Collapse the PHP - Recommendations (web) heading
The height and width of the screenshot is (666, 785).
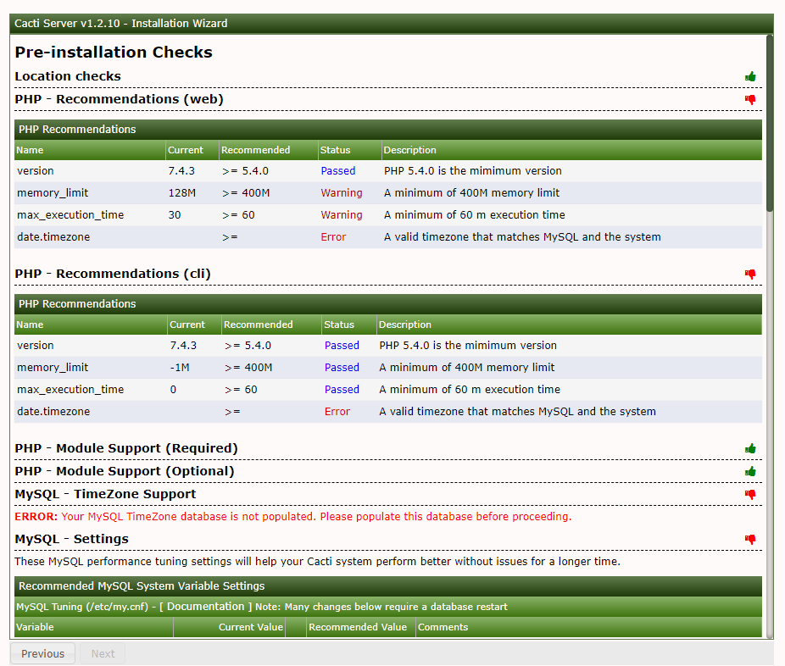point(120,99)
